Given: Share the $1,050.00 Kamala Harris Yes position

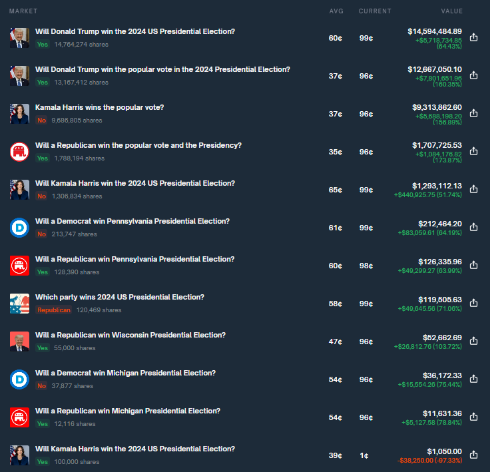Looking at the screenshot, I should (473, 455).
